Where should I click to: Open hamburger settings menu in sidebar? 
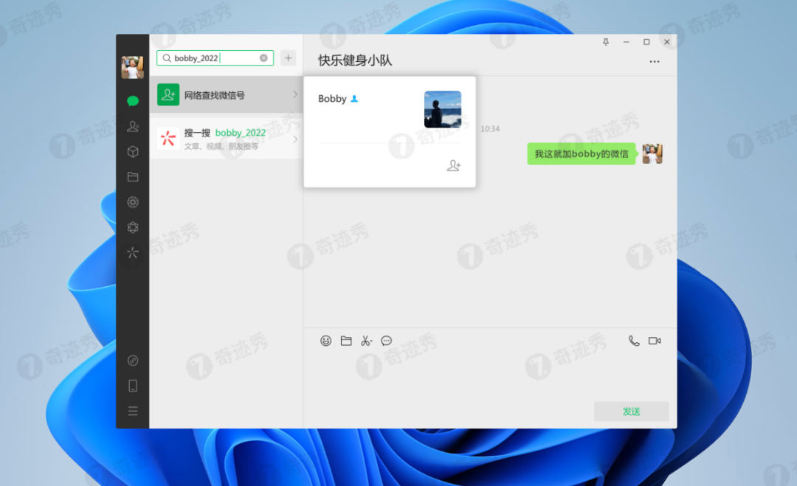tap(133, 411)
